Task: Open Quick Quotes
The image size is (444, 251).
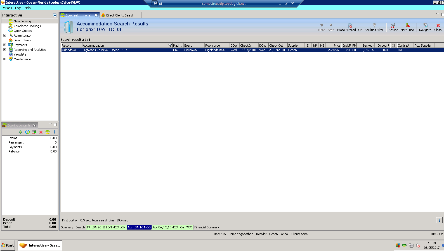Action: (23, 31)
